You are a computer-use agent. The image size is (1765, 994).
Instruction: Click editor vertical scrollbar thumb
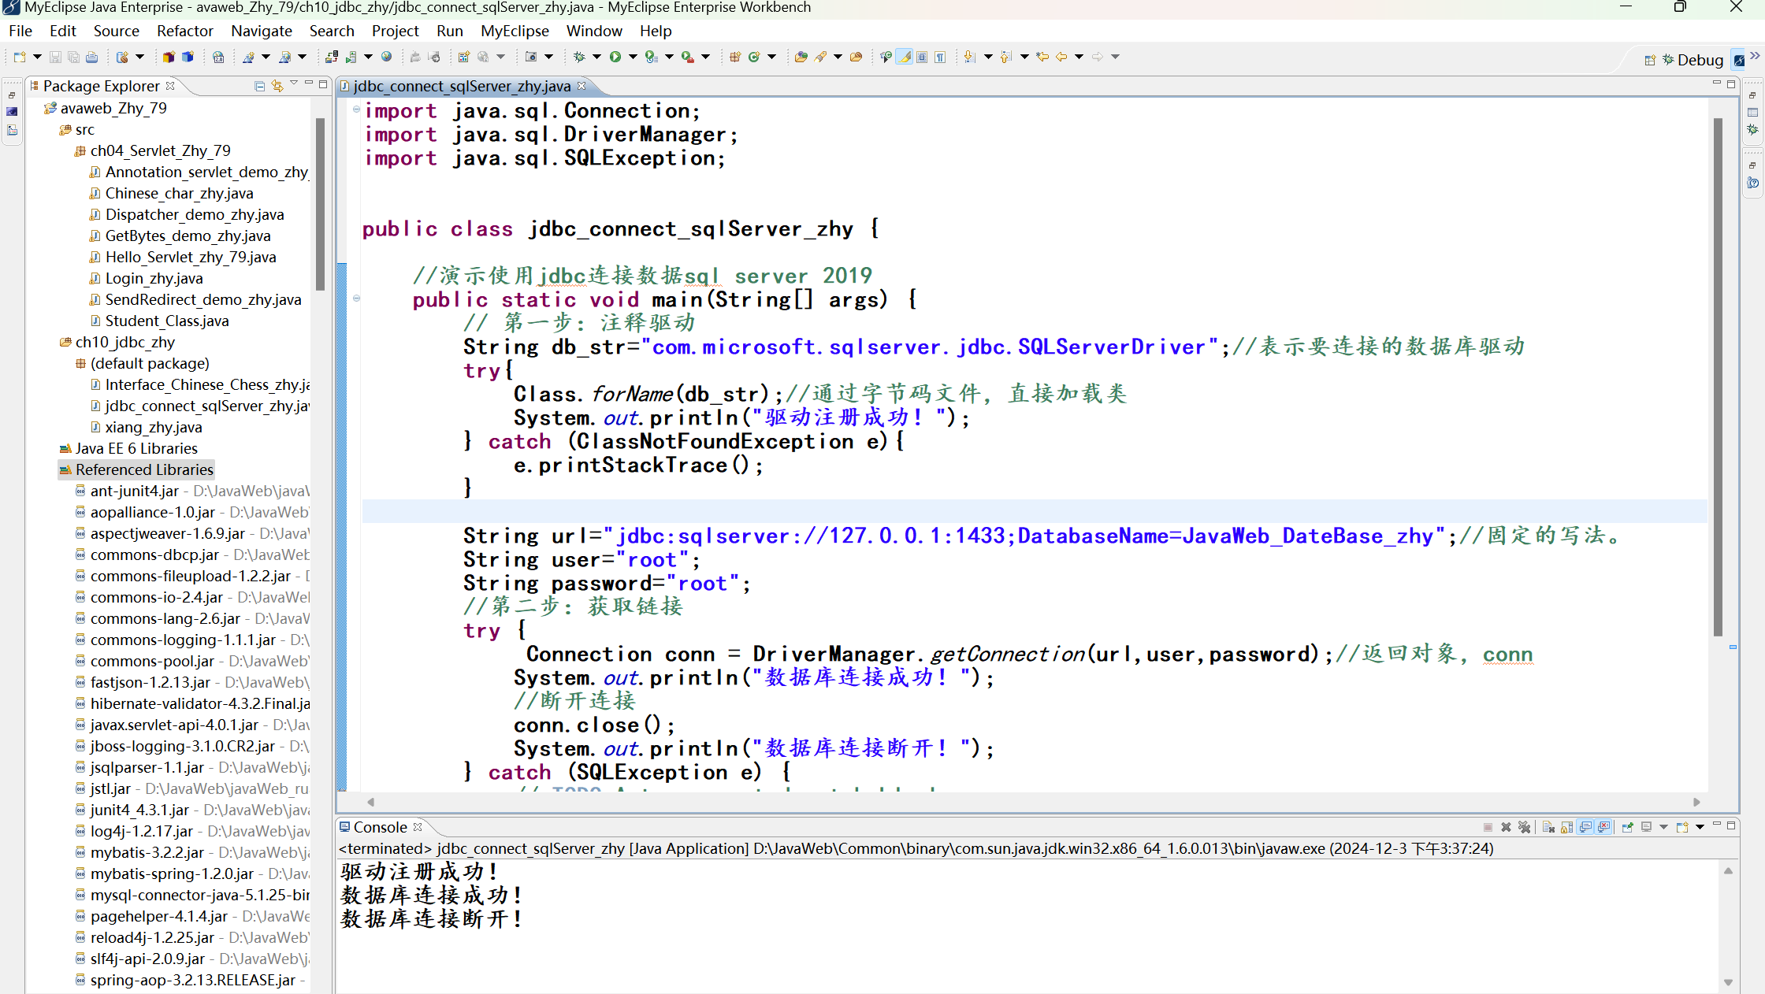(1718, 376)
